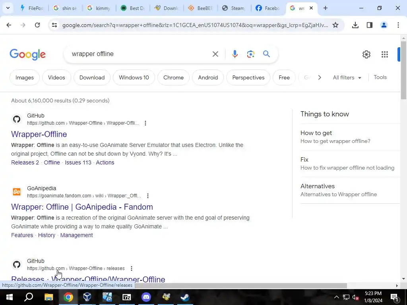
Task: Show more filter chips with right arrow
Action: (x=320, y=77)
